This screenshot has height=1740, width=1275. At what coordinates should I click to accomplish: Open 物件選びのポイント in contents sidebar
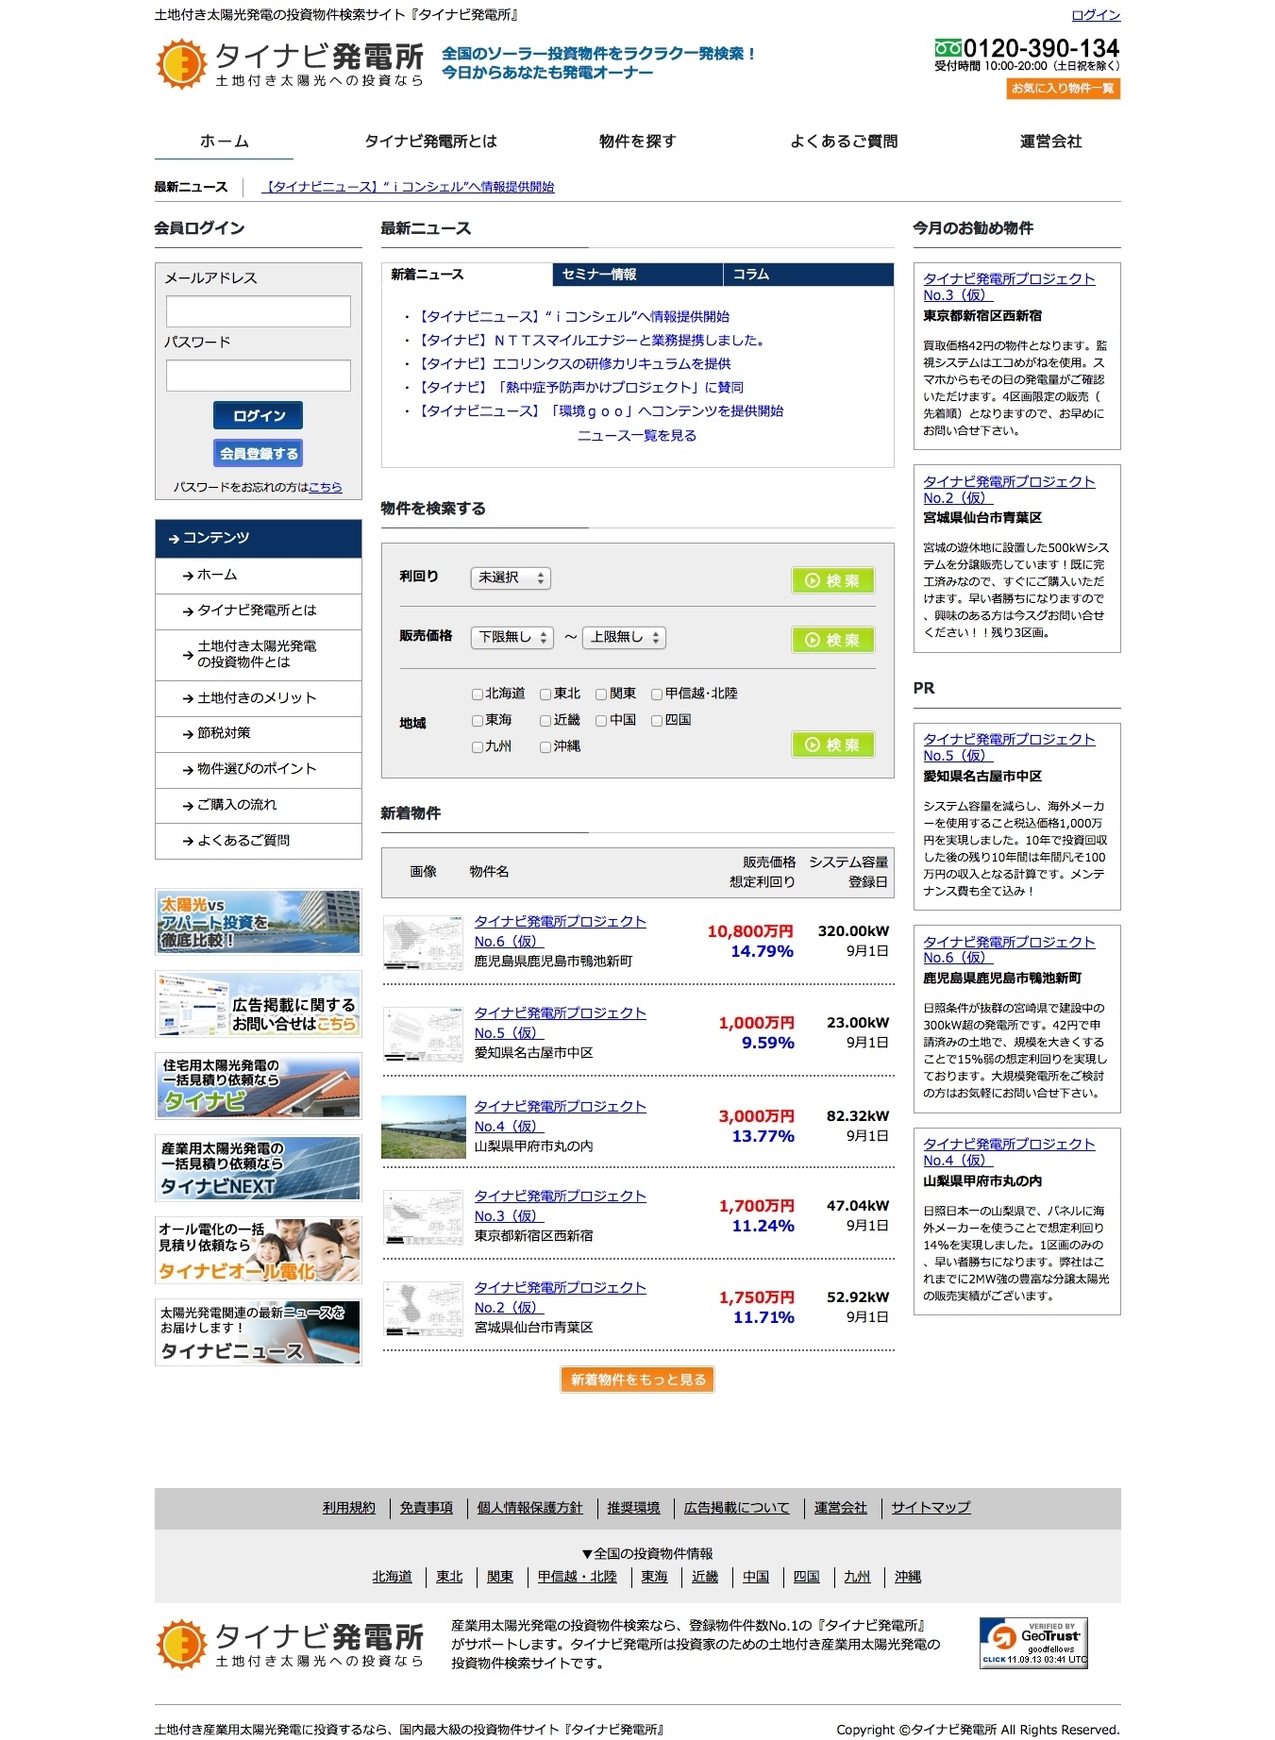pyautogui.click(x=259, y=769)
